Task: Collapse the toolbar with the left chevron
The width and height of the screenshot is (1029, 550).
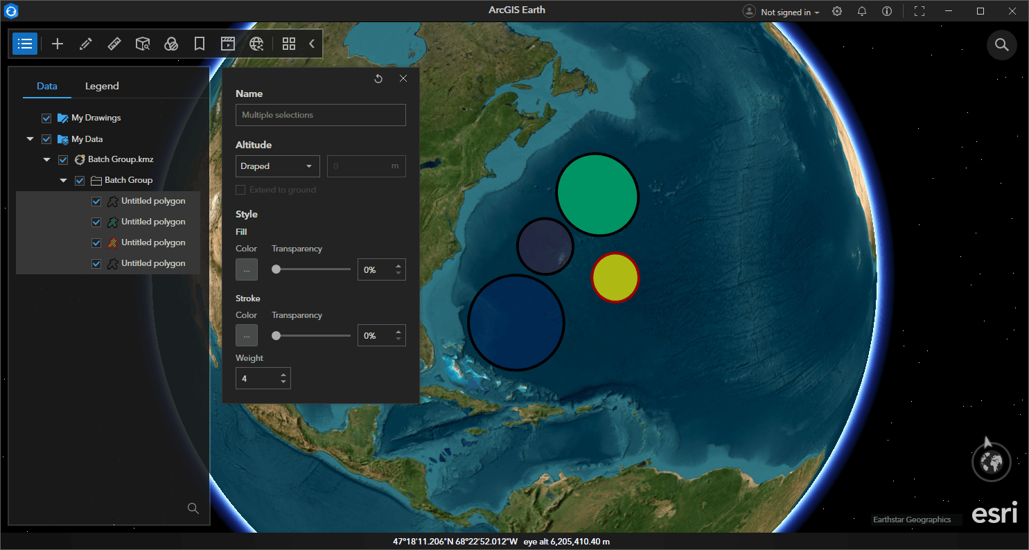Action: [x=312, y=44]
